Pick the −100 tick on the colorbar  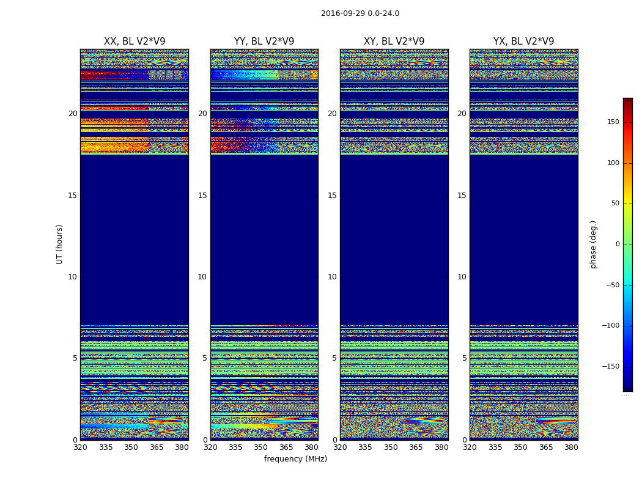[610, 326]
